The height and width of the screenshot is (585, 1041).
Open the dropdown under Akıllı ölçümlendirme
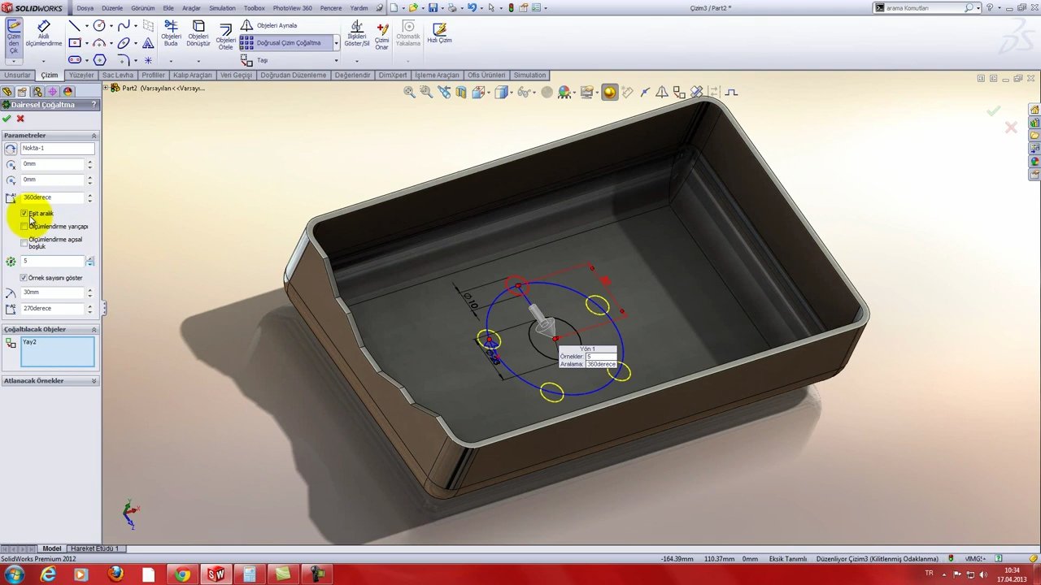[x=44, y=60]
